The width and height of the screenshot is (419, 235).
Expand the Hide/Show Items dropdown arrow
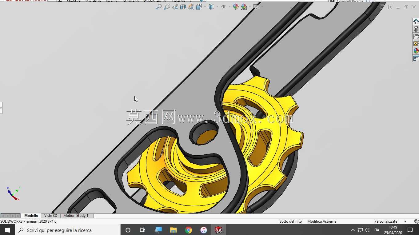(x=229, y=7)
